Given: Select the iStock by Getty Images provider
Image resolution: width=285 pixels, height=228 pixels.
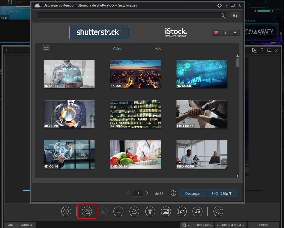Looking at the screenshot, I should point(176,33).
